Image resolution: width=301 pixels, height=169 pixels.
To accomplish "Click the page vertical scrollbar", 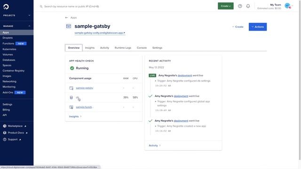I will pos(300,80).
